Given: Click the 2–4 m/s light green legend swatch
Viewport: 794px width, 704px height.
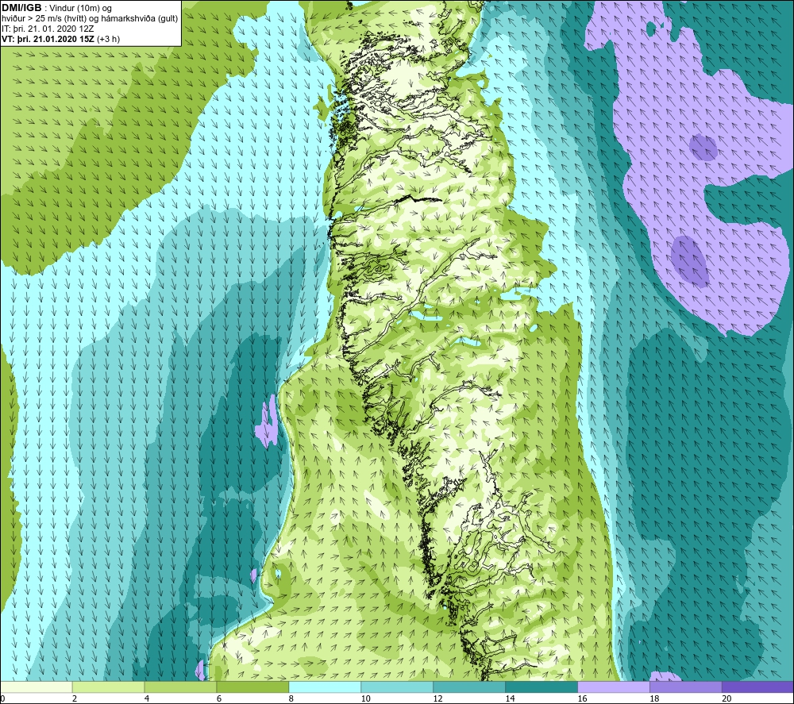Looking at the screenshot, I should point(108,687).
